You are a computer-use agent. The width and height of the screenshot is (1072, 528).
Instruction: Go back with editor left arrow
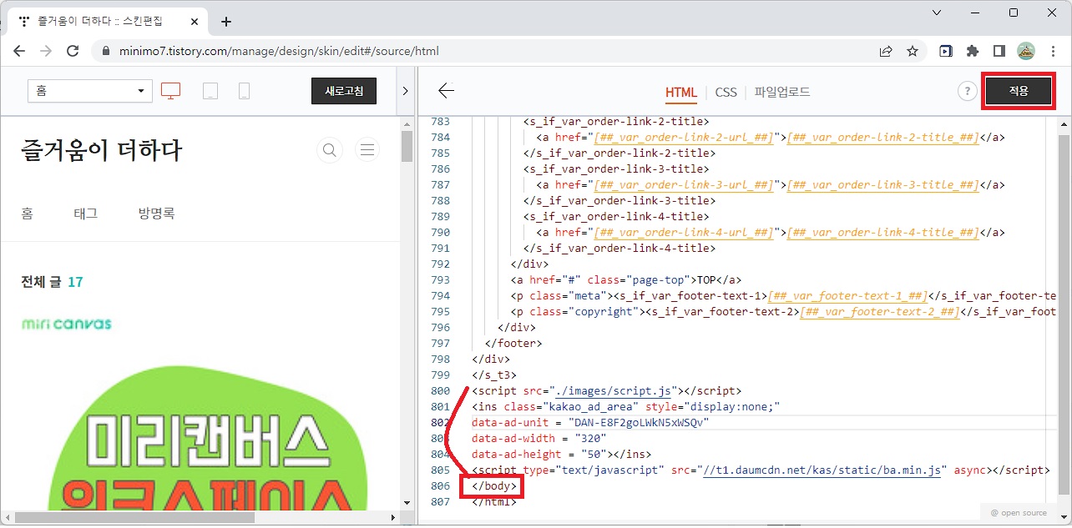pos(447,91)
